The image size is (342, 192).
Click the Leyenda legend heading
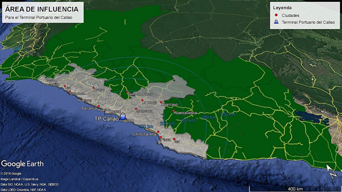[282, 8]
